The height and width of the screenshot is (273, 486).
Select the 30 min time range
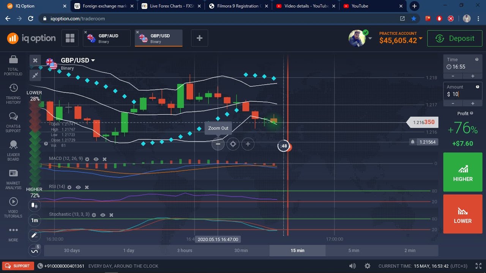pos(241,250)
